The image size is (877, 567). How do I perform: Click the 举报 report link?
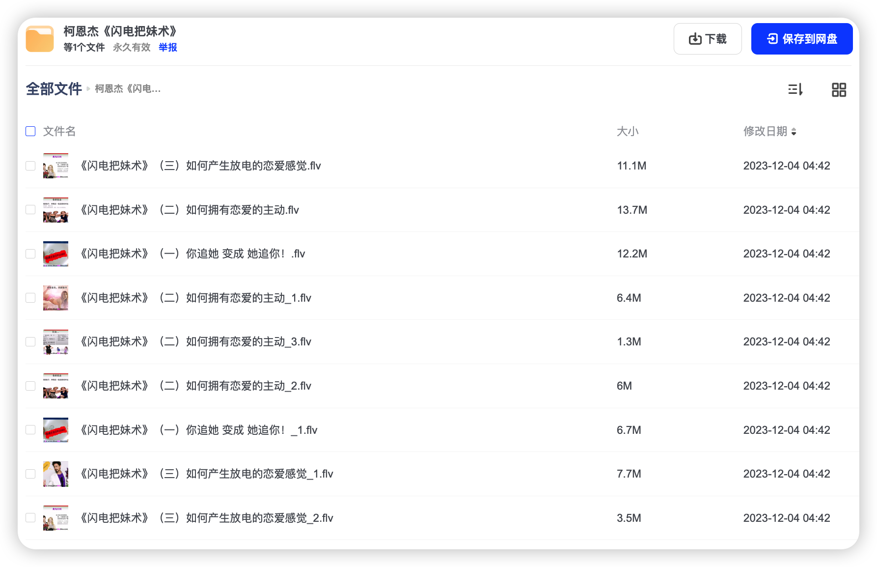click(x=168, y=47)
